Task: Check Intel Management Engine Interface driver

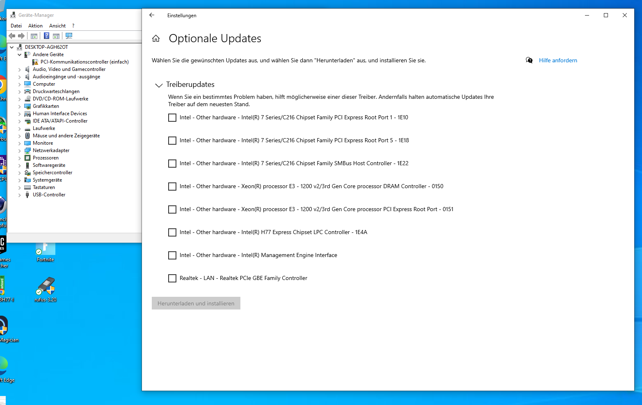Action: click(x=172, y=255)
